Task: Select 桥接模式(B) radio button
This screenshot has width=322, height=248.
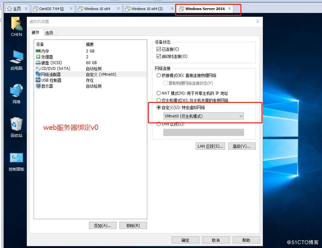Action: [159, 75]
